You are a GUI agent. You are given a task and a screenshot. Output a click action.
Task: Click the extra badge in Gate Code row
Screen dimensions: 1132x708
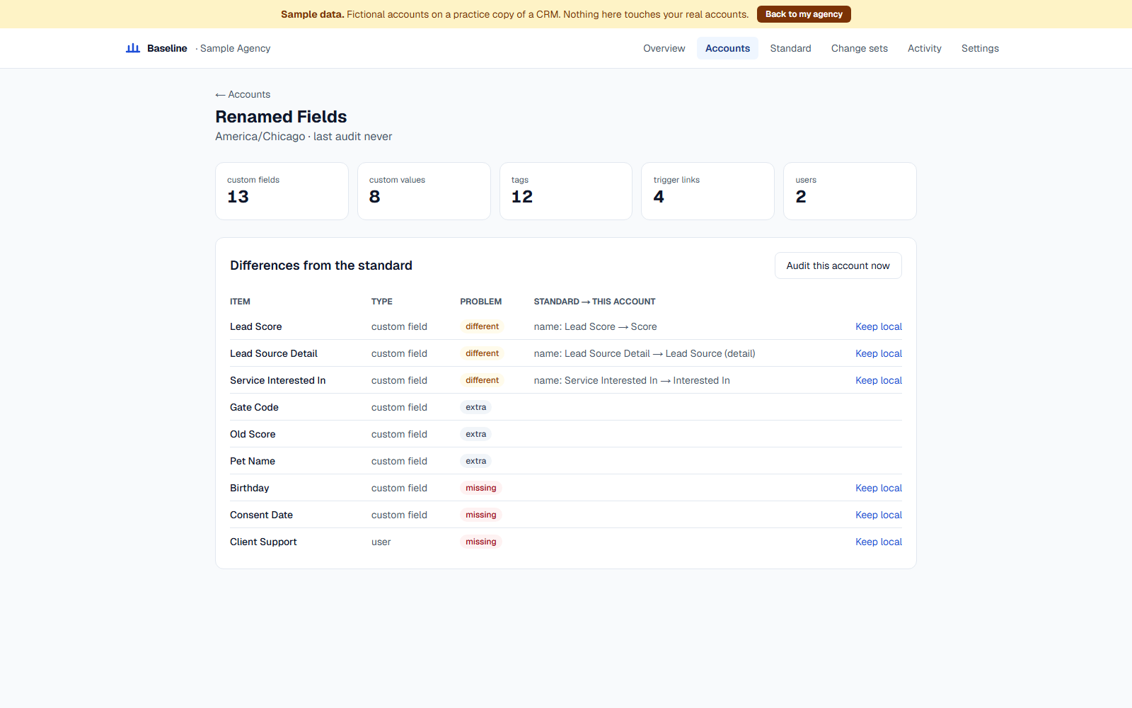coord(475,407)
